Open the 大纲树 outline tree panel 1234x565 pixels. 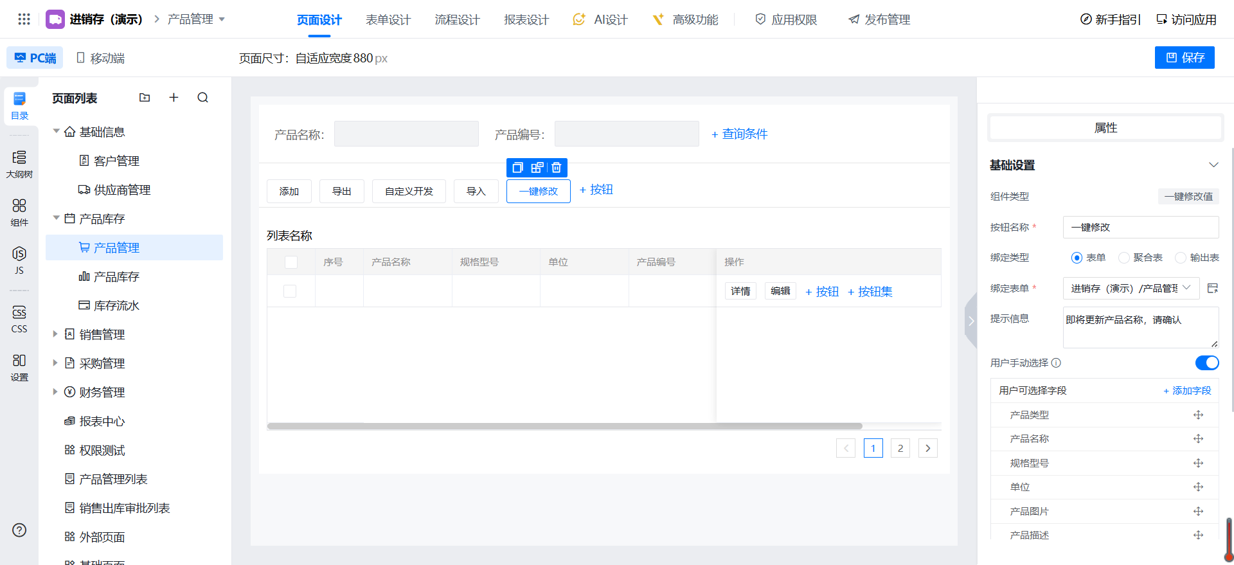19,164
